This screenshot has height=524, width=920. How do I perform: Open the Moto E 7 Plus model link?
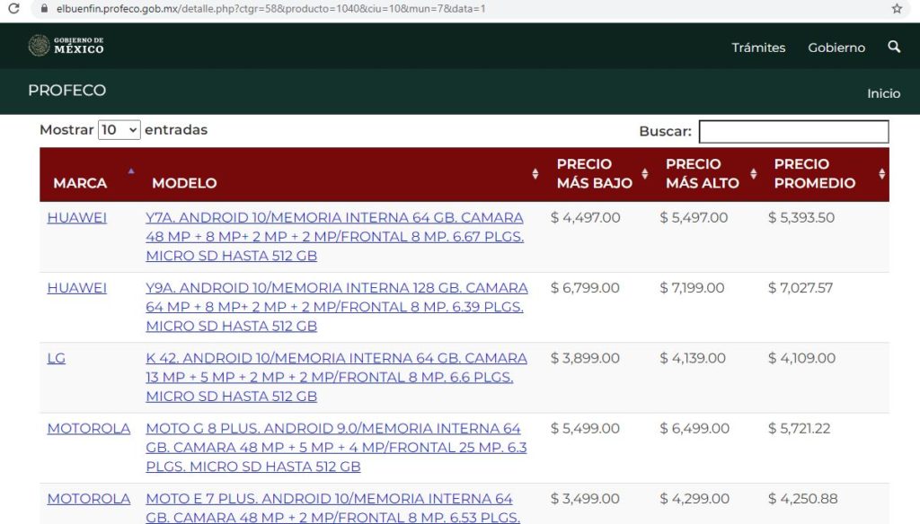[x=332, y=508]
